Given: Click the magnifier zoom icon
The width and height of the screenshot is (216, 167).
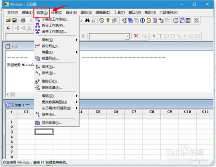Looking at the screenshot, I should point(144,36).
